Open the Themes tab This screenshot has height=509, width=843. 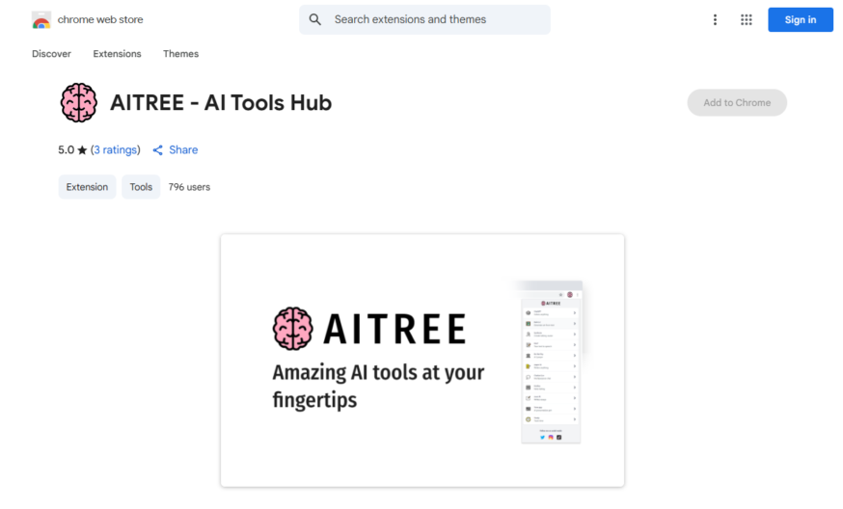180,54
